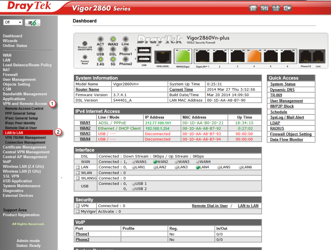
Task: Click the LAN MAC address 00-1D-AA-A8-B7-90
Action: (x=226, y=101)
